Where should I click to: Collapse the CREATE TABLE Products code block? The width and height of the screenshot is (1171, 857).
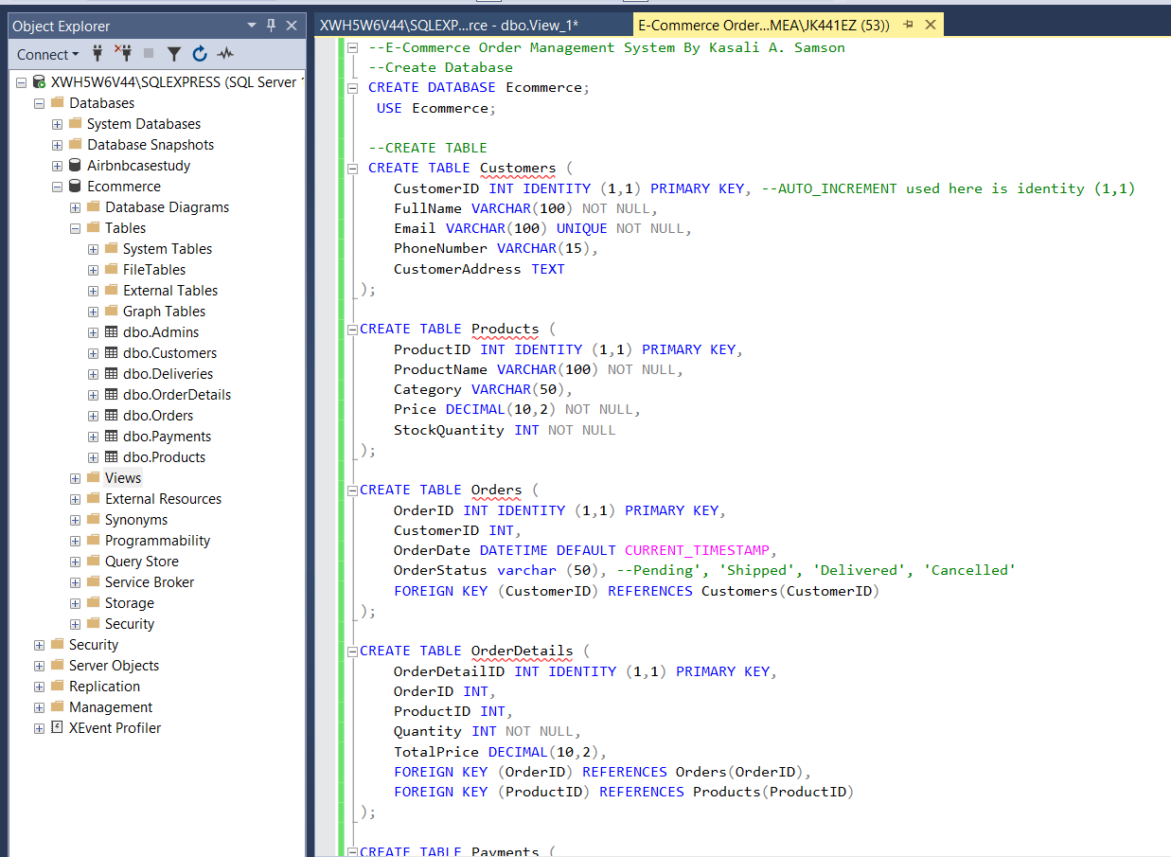point(352,330)
